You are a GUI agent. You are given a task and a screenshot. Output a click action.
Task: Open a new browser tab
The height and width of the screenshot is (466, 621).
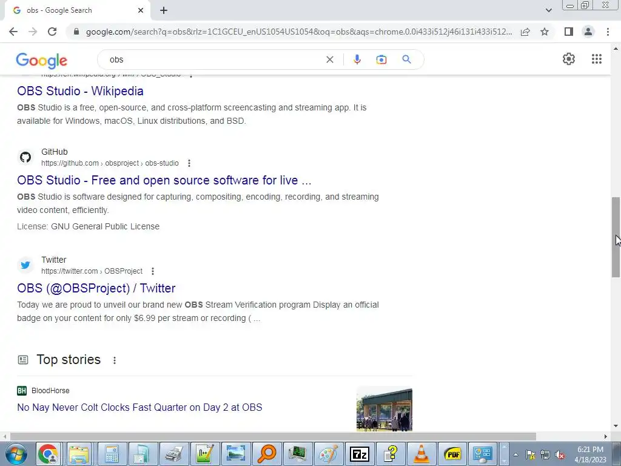[164, 10]
